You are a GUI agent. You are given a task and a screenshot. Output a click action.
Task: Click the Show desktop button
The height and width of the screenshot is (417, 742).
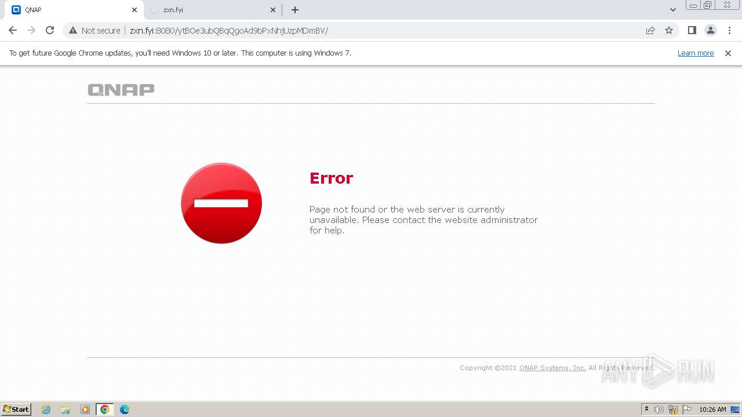click(x=736, y=409)
